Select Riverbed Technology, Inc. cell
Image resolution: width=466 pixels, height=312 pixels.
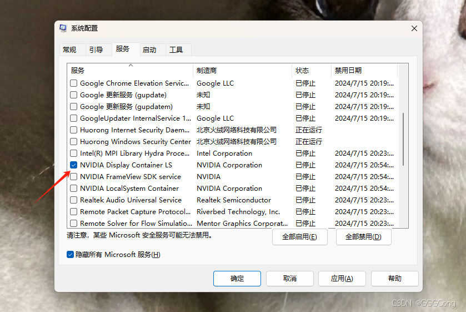point(238,212)
